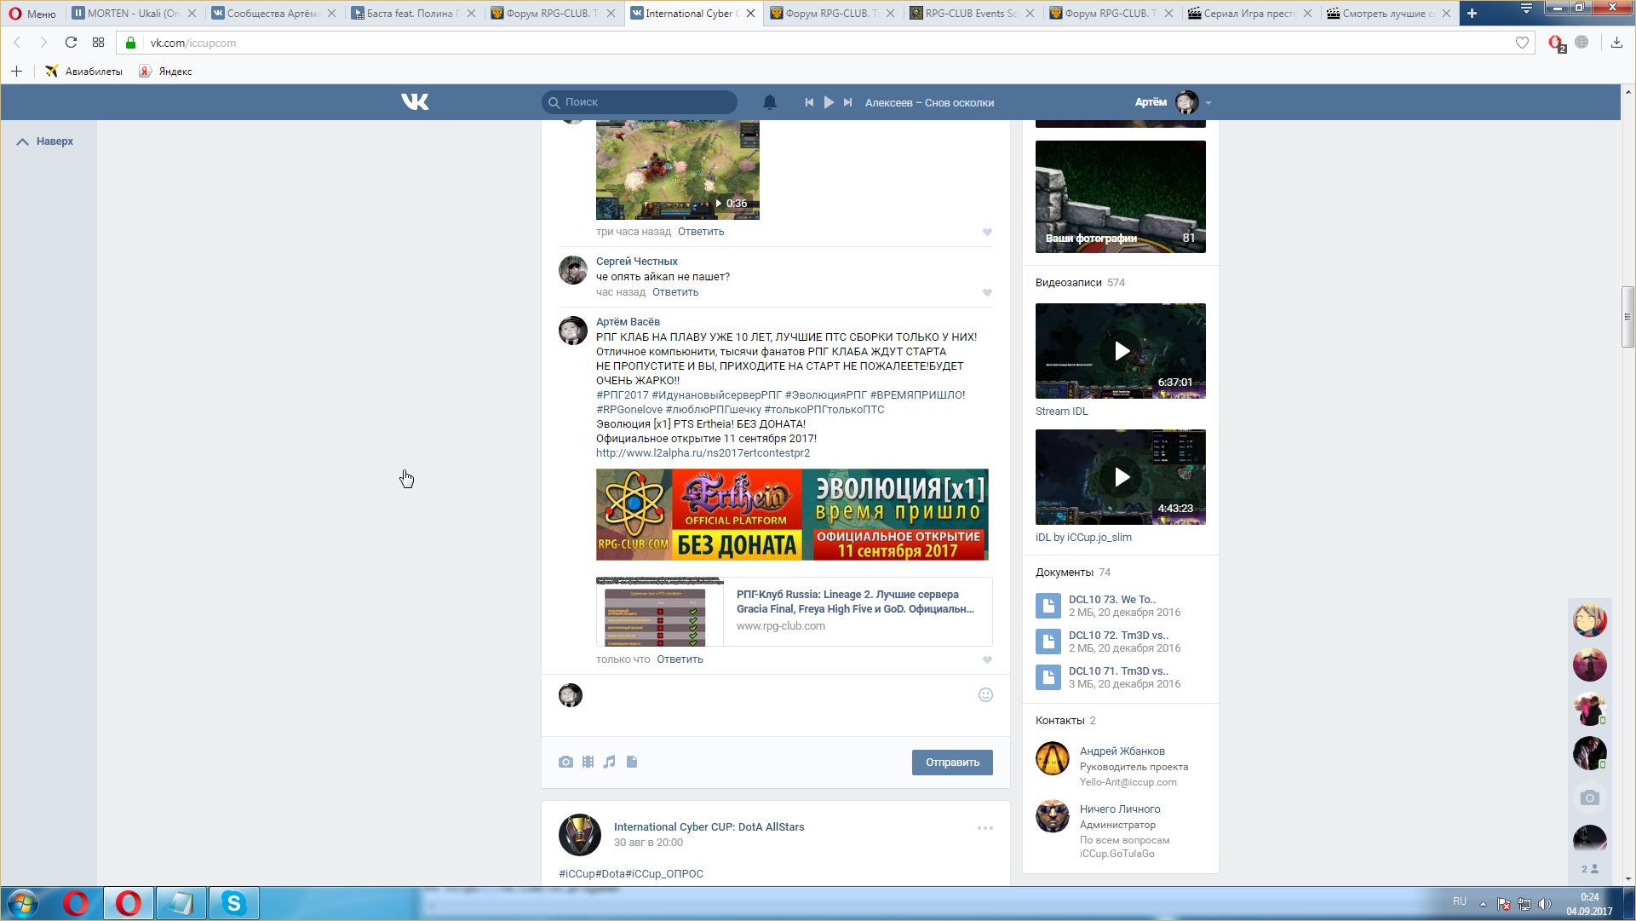Click the search field in VK header
The height and width of the screenshot is (921, 1636).
pos(640,102)
